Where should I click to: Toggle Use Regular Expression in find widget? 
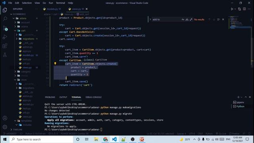click(191, 19)
